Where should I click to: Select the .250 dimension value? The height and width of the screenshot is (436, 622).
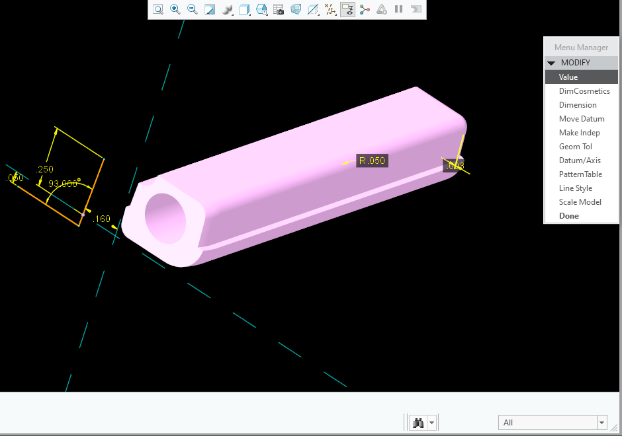[x=44, y=170]
